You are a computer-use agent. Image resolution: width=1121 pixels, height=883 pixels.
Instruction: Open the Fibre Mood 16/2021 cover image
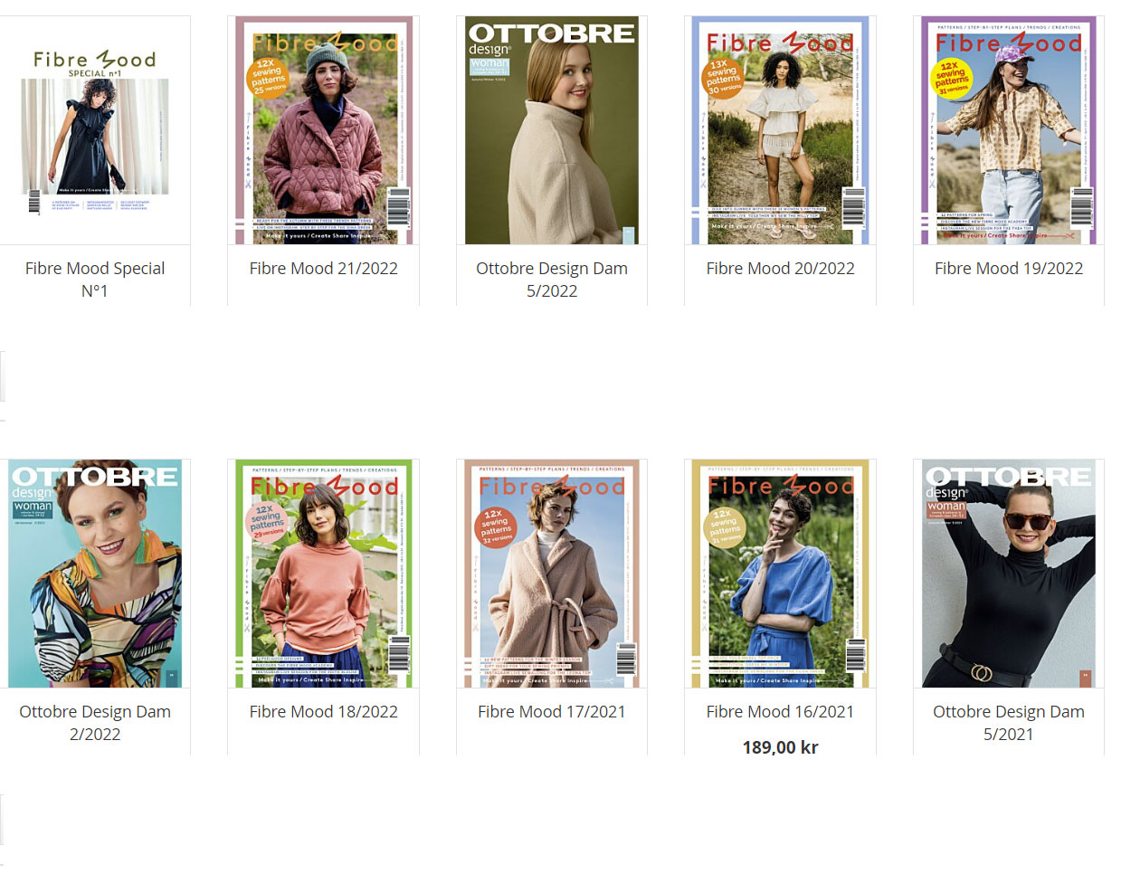point(780,574)
